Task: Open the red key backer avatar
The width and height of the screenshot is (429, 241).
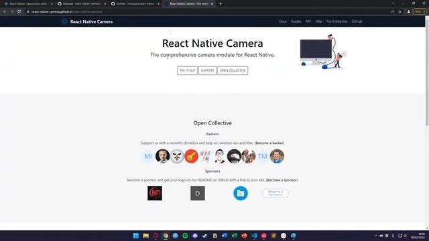Action: (191, 156)
